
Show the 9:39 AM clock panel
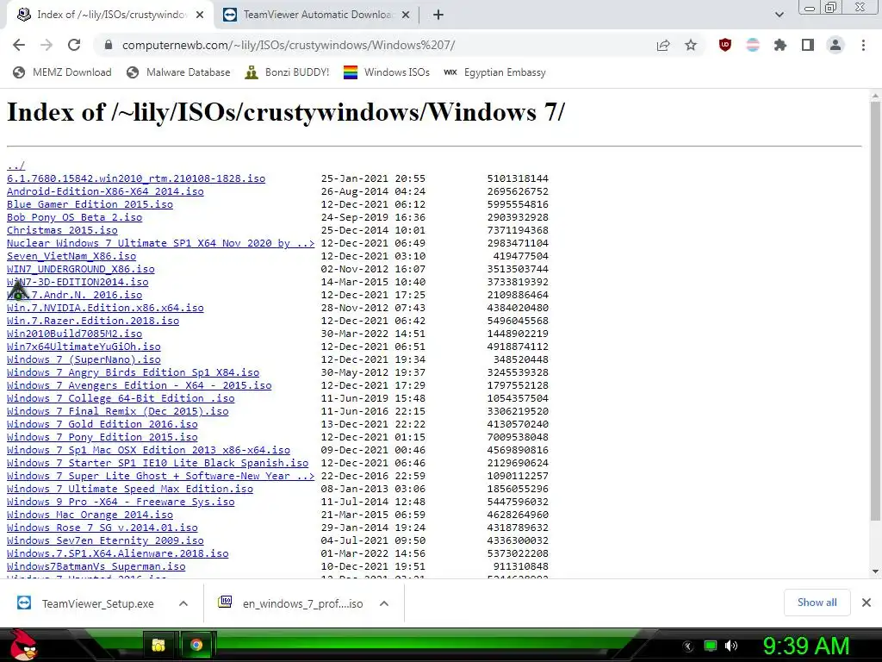click(x=805, y=646)
